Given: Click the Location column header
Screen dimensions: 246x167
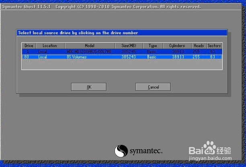Looking at the screenshot, I should pos(50,45).
